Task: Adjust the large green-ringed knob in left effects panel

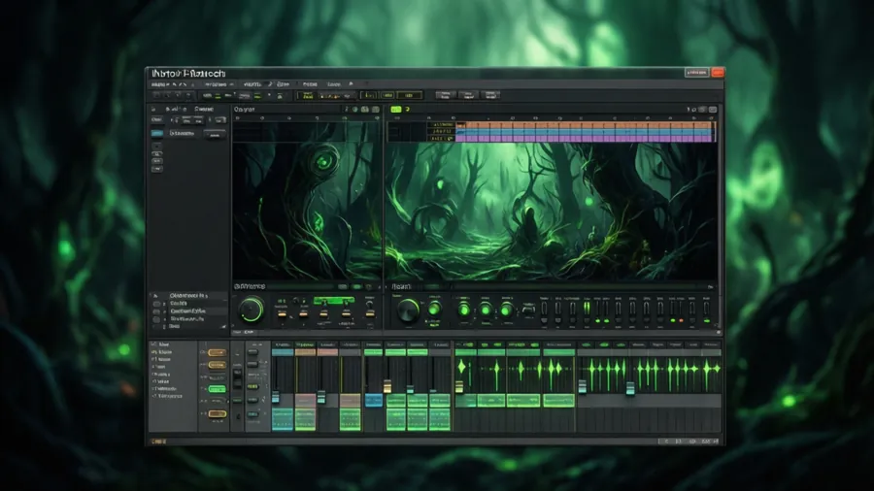Action: pyautogui.click(x=251, y=311)
